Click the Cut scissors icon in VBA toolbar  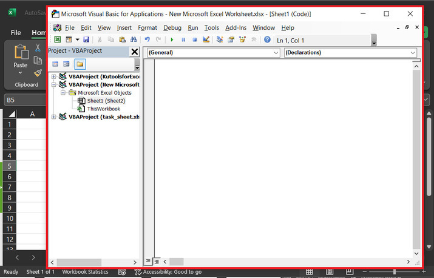click(100, 39)
